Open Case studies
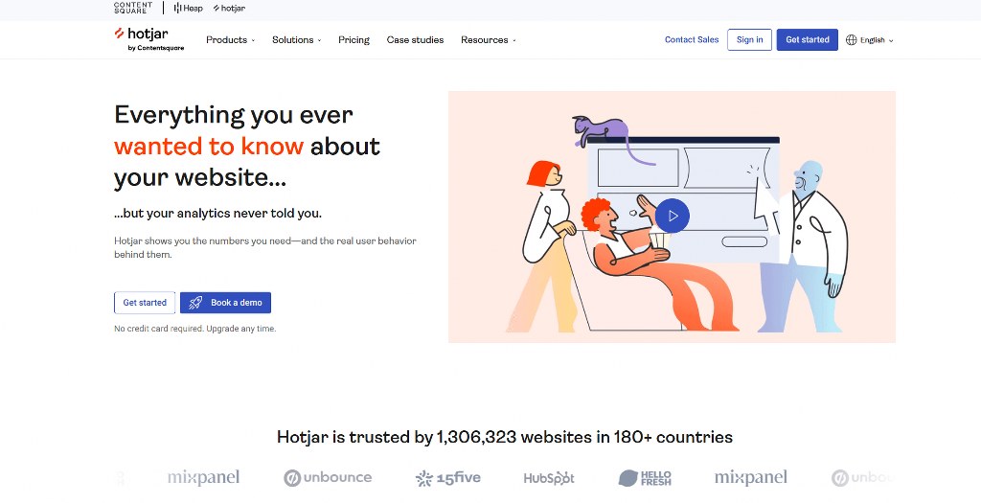The image size is (981, 503). 415,40
